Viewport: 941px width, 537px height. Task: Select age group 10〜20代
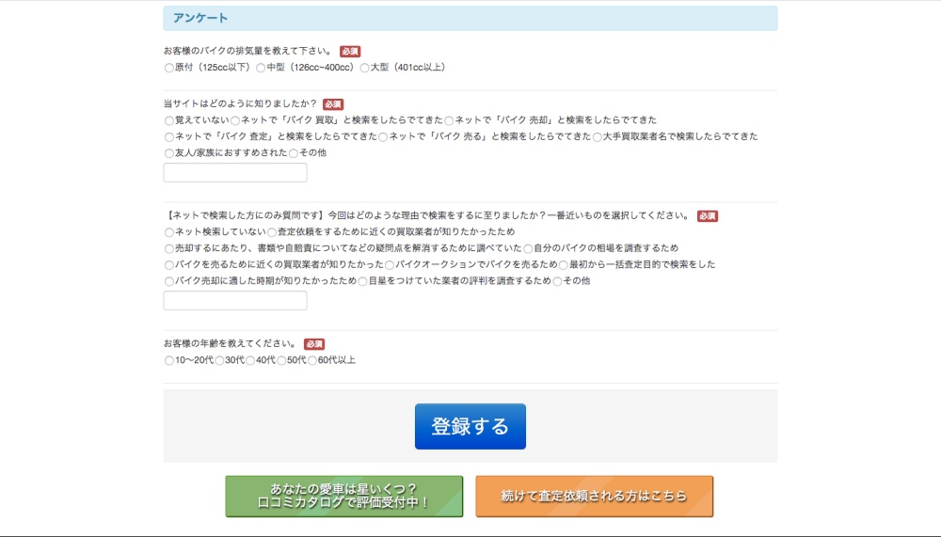tap(169, 360)
